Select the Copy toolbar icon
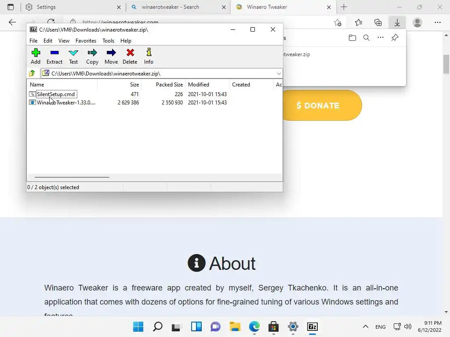450x337 pixels. 92,56
